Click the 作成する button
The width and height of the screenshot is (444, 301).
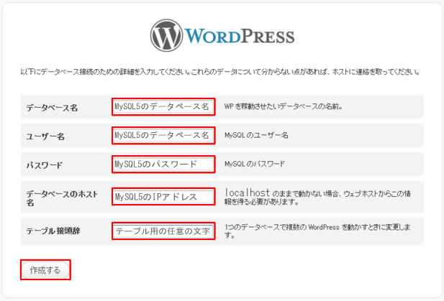point(45,270)
